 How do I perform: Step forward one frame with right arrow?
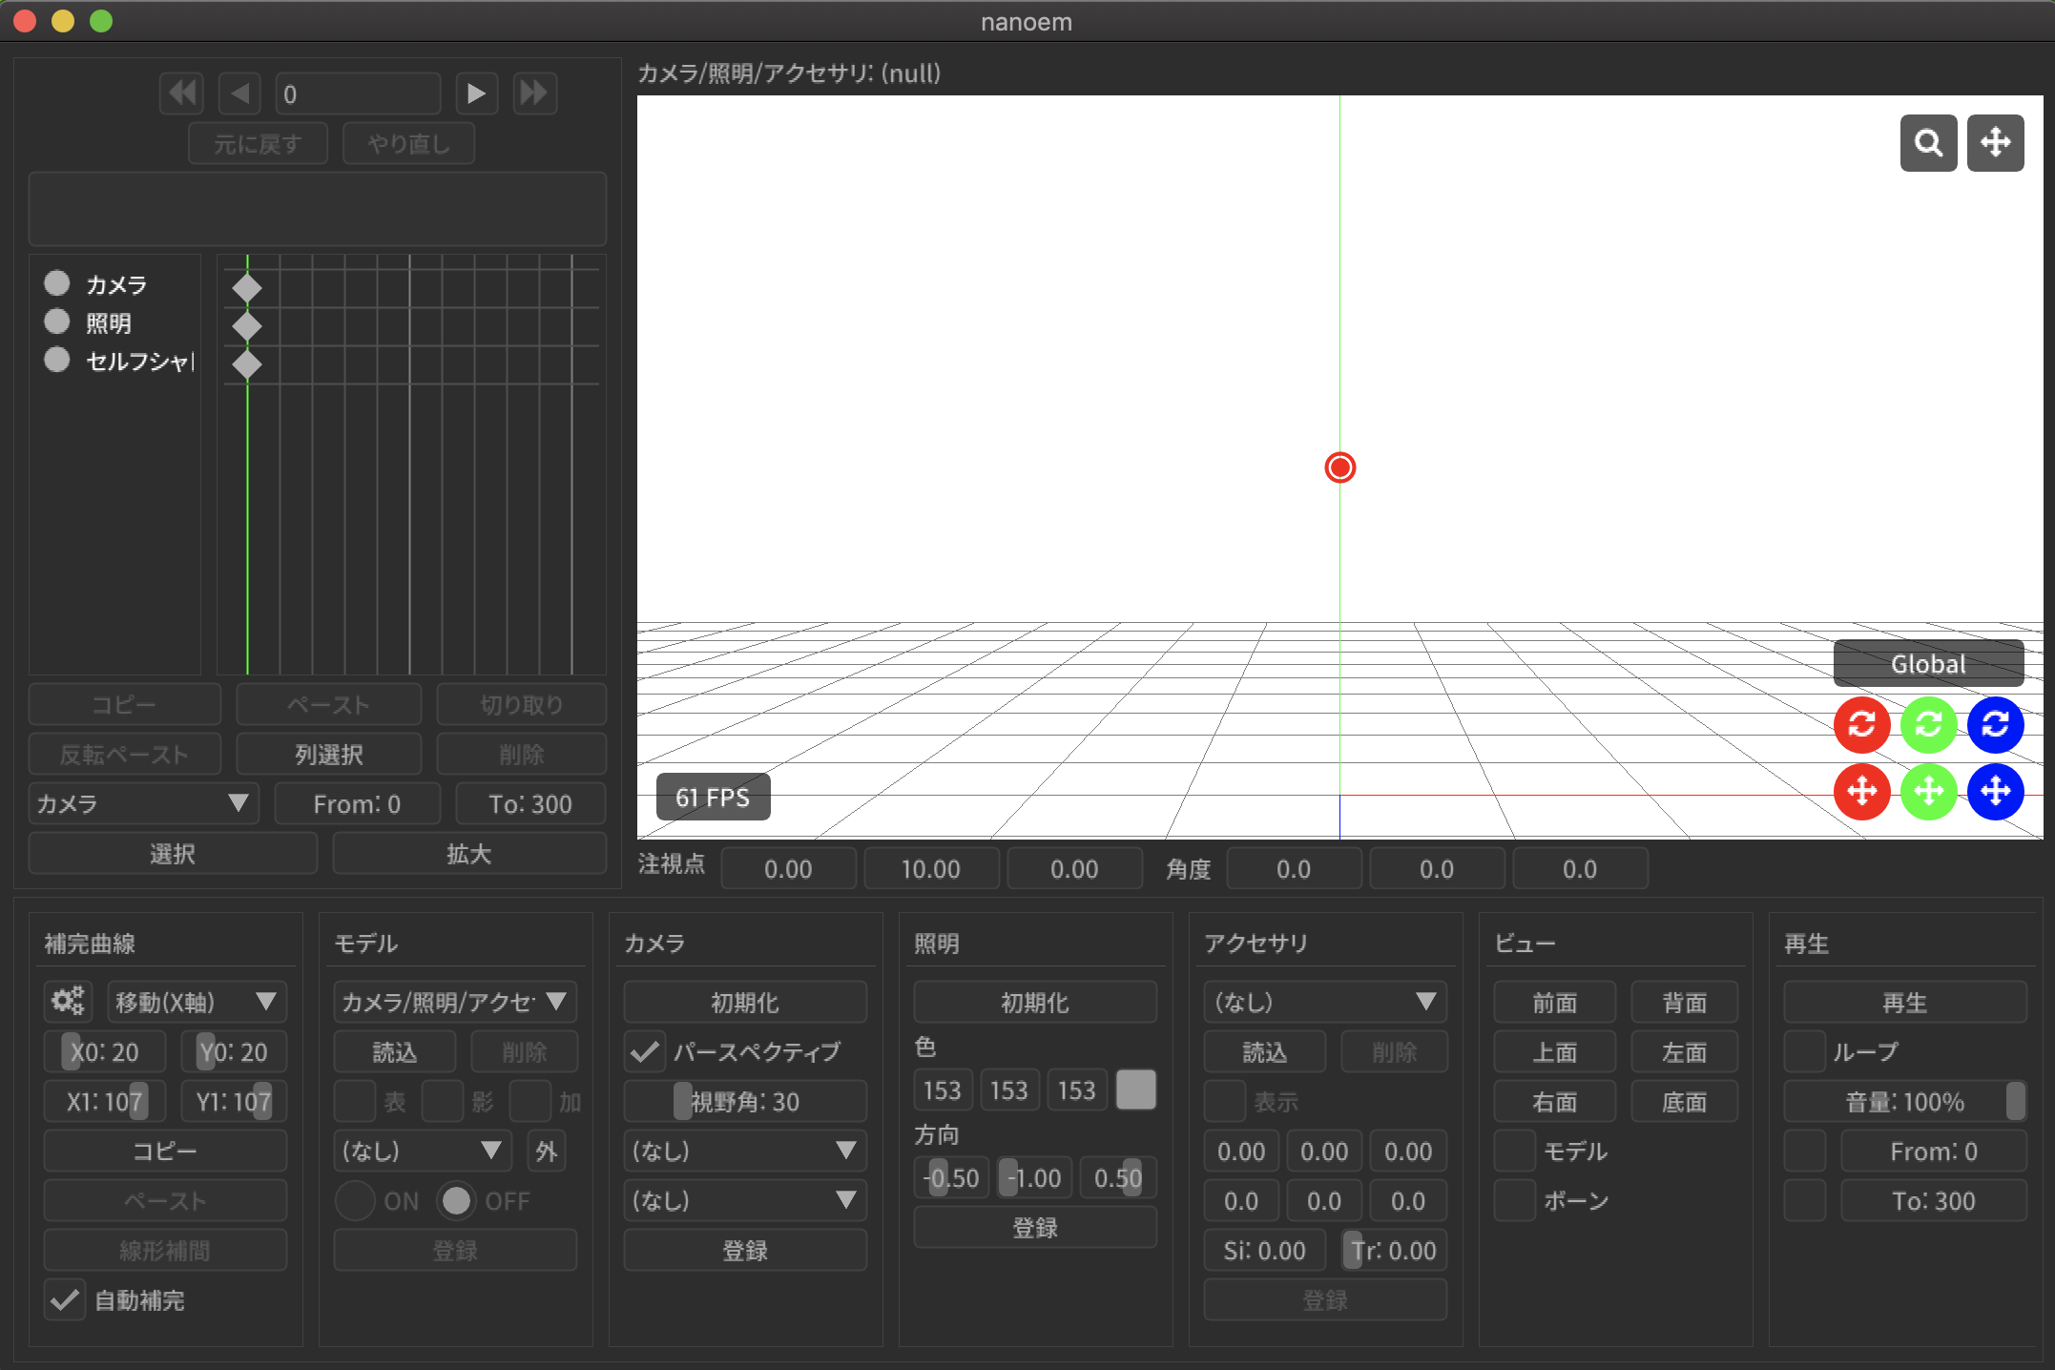click(x=476, y=93)
